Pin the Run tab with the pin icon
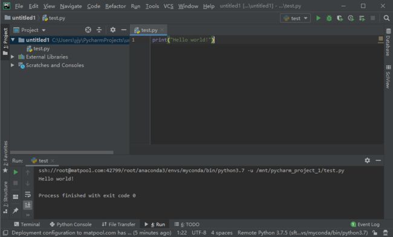The width and height of the screenshot is (393, 237). 16,210
